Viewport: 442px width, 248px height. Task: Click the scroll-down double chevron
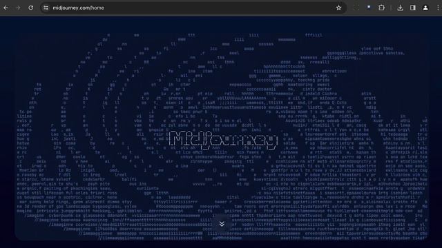(222, 223)
